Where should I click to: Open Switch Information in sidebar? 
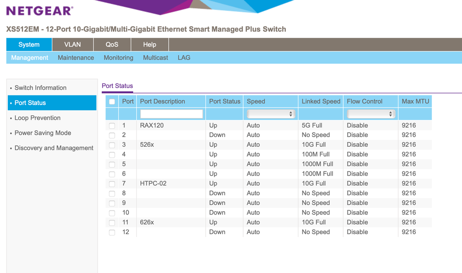tap(40, 88)
